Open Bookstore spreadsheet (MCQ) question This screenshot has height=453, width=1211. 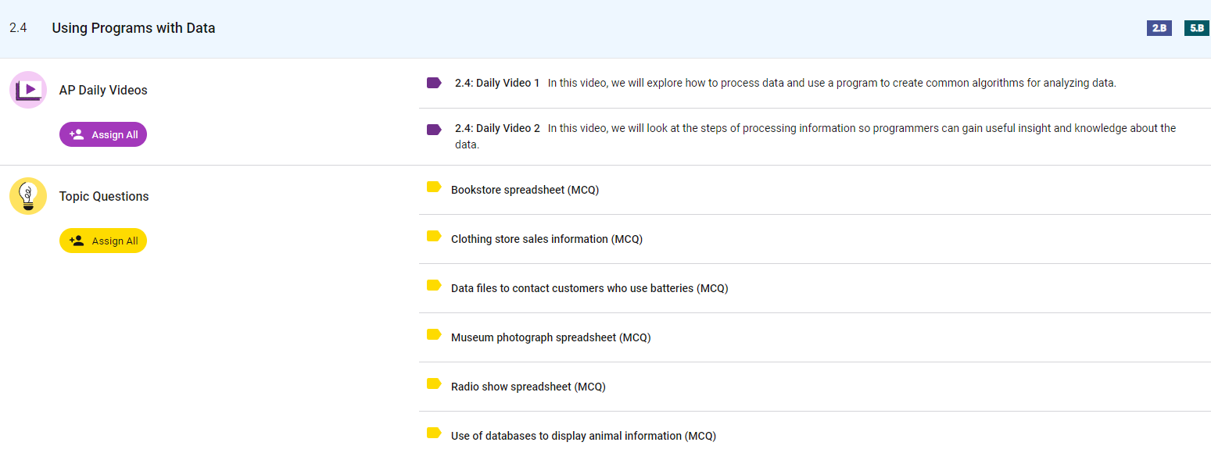coord(525,190)
